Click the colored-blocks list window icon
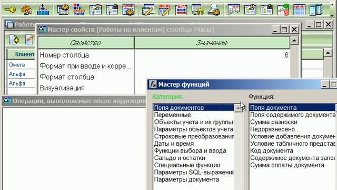Image resolution: width=337 pixels, height=190 pixels. tap(266, 9)
